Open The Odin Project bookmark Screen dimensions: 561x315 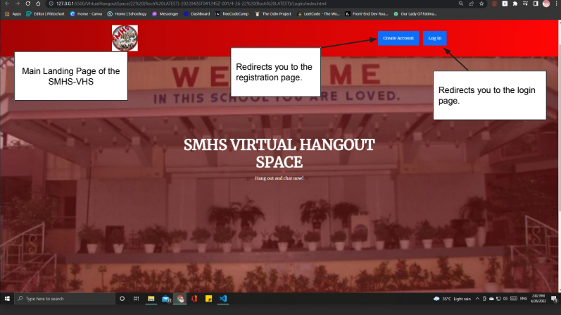[x=272, y=13]
